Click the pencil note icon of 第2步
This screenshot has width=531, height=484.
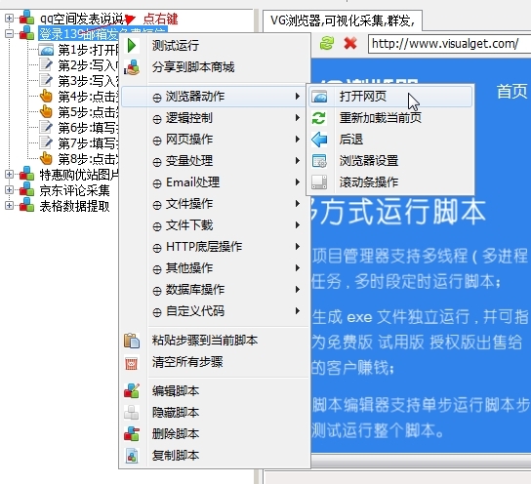pos(46,65)
